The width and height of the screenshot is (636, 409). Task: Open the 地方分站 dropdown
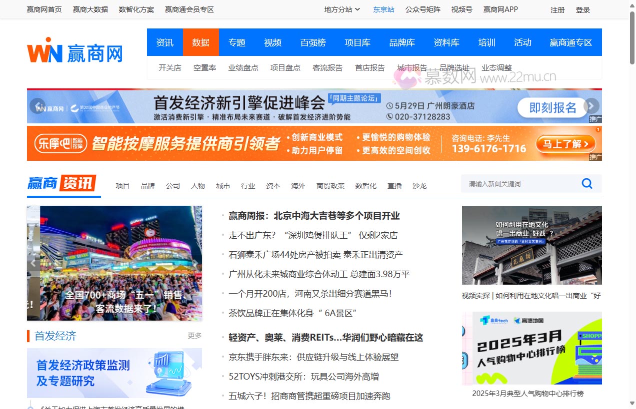pos(341,9)
